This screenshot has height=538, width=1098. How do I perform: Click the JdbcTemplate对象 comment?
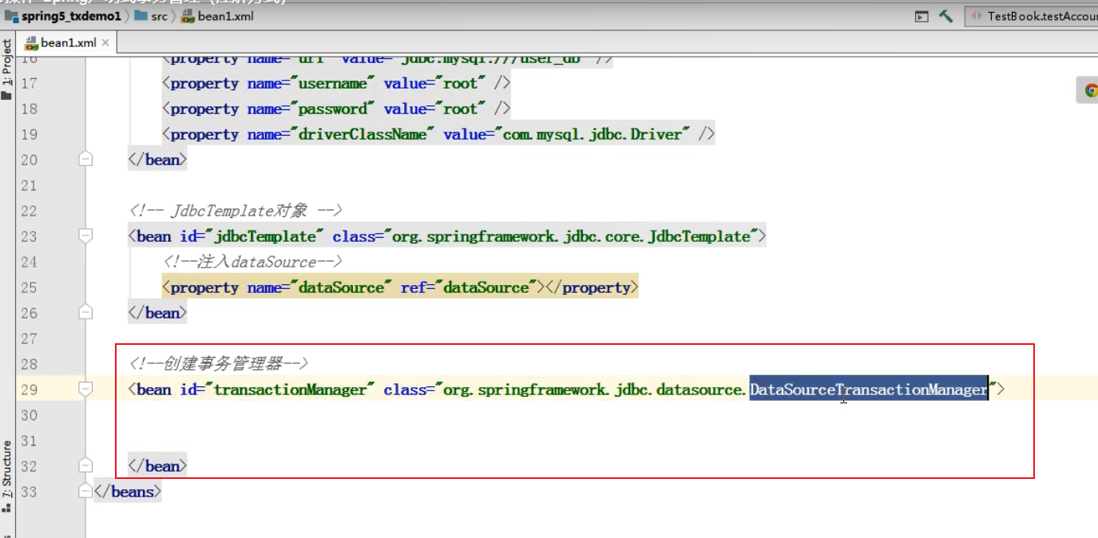pyautogui.click(x=236, y=211)
